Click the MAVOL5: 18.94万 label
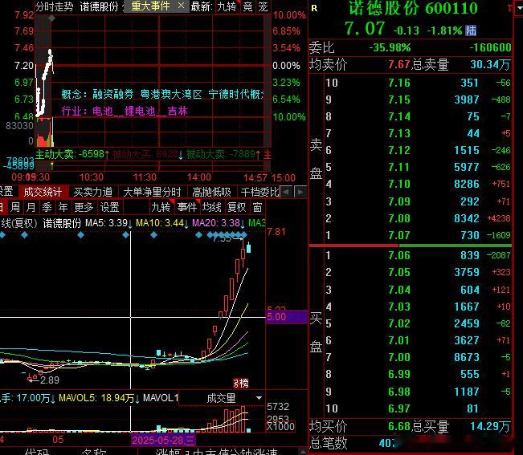 point(97,398)
